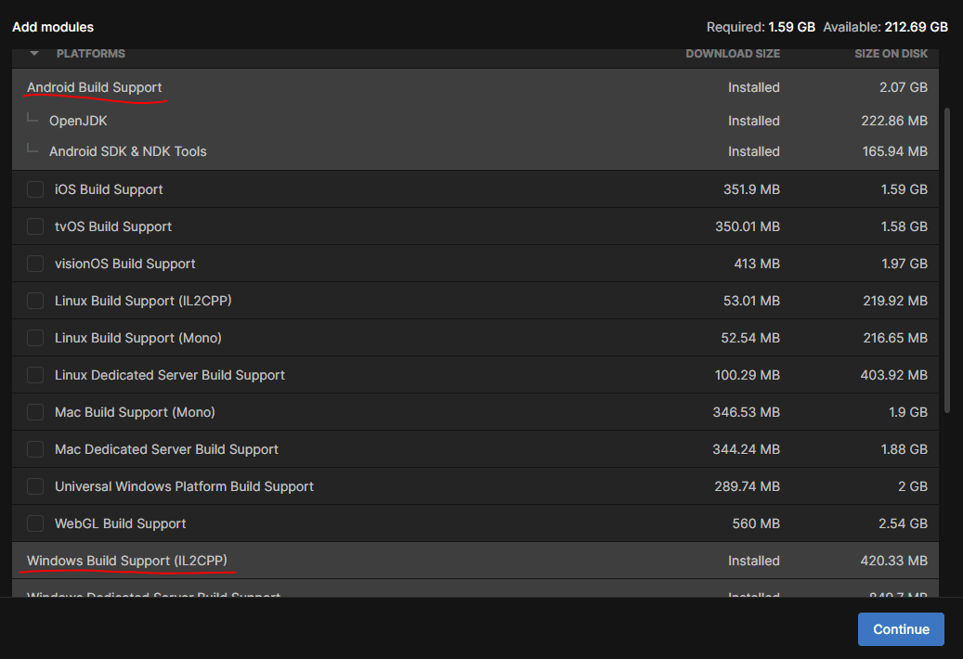Enable Mac Build Support (Mono) checkbox
This screenshot has height=659, width=963.
[x=35, y=412]
